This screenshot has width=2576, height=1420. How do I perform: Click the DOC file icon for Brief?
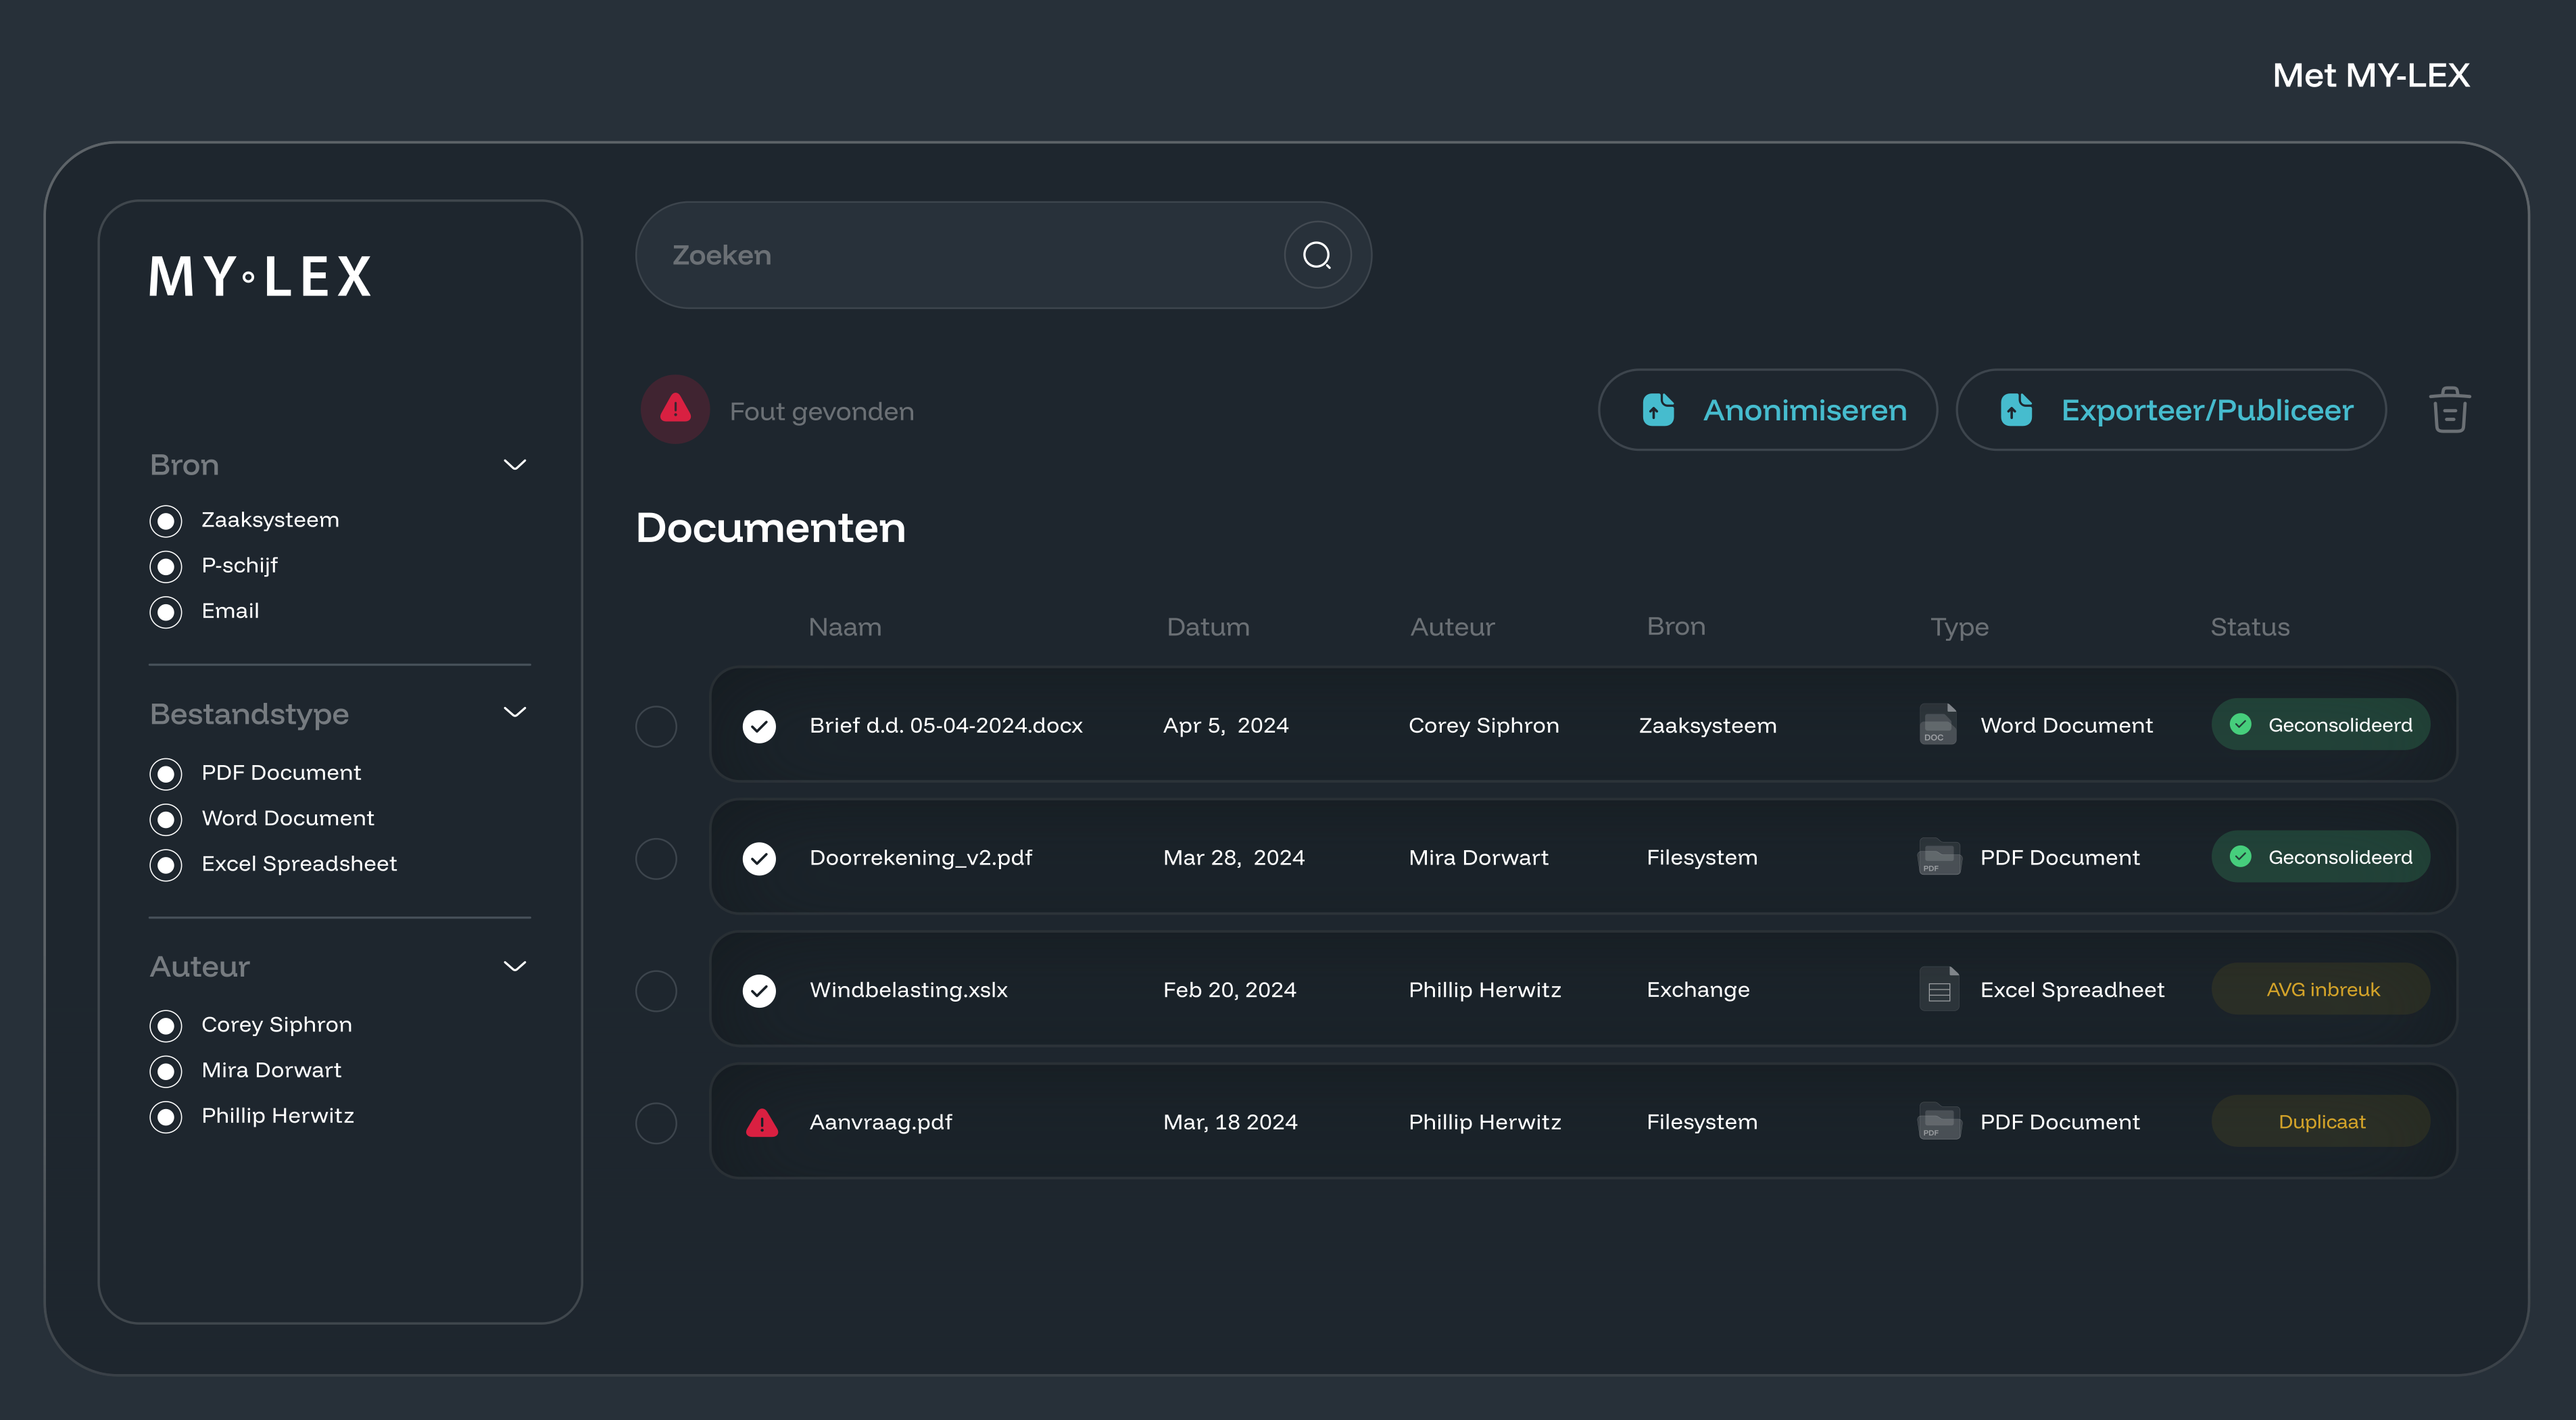click(1937, 725)
